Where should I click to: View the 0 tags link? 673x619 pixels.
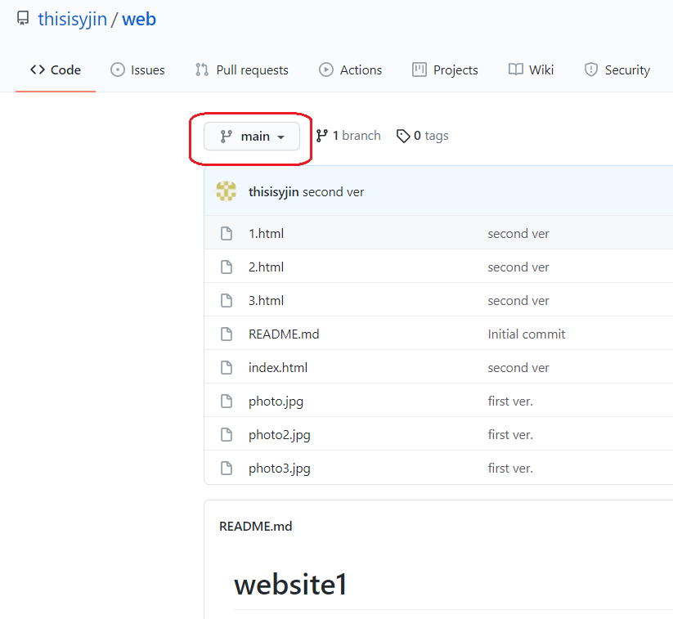(x=422, y=136)
